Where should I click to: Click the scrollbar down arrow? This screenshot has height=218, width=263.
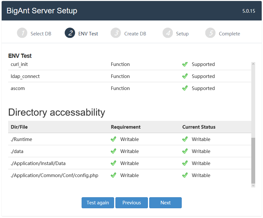coord(253,186)
